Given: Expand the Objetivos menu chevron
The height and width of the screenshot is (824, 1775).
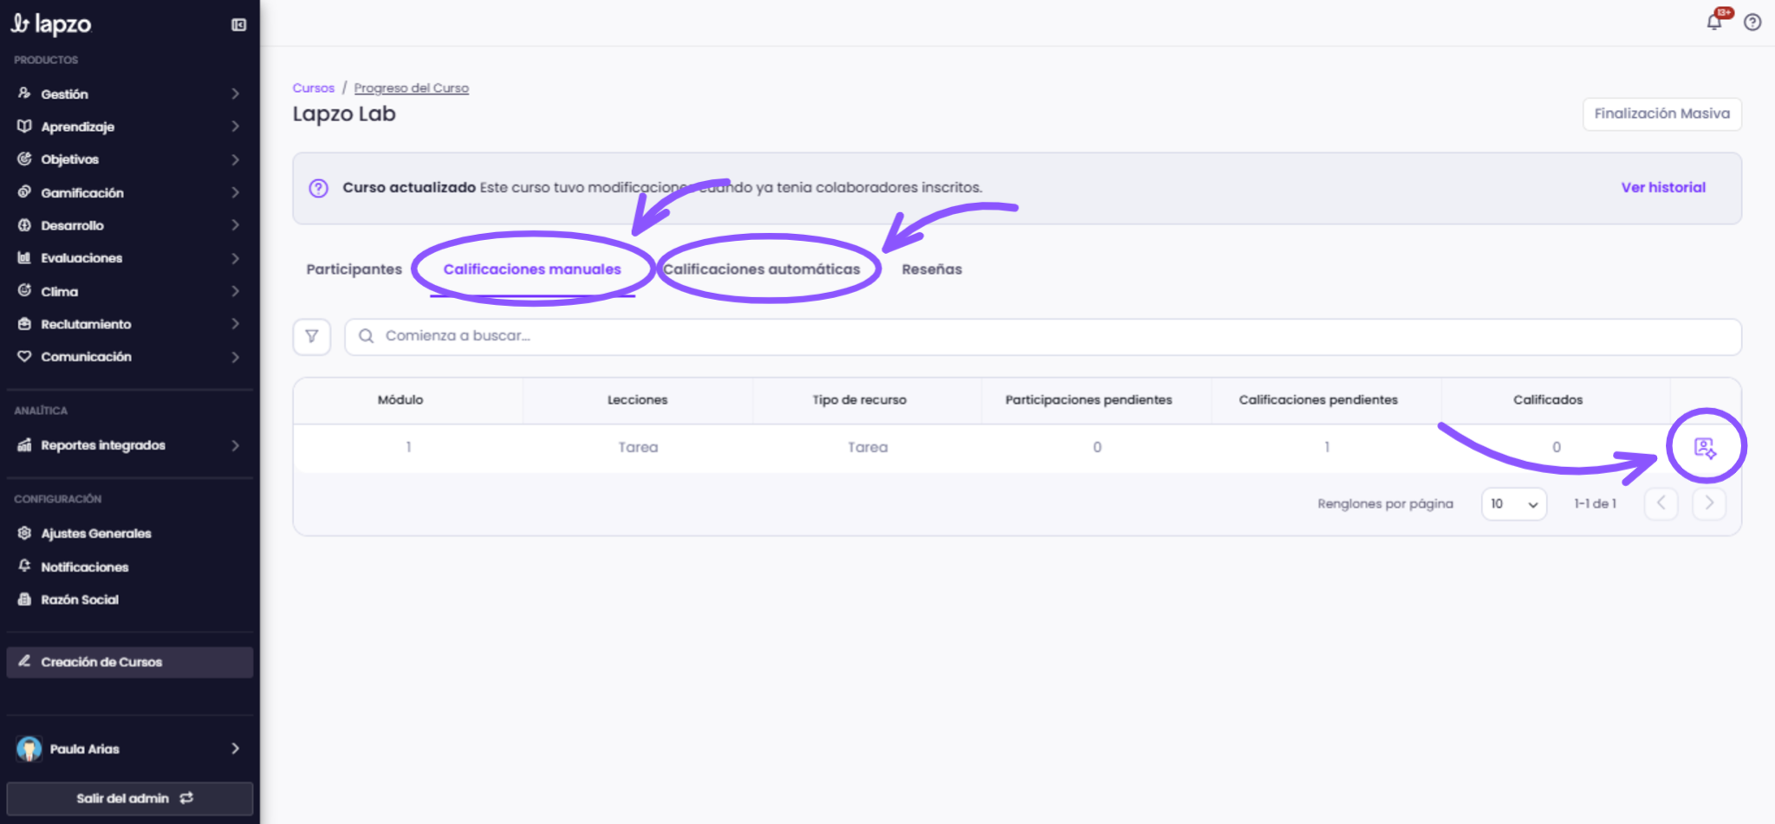Looking at the screenshot, I should point(235,159).
